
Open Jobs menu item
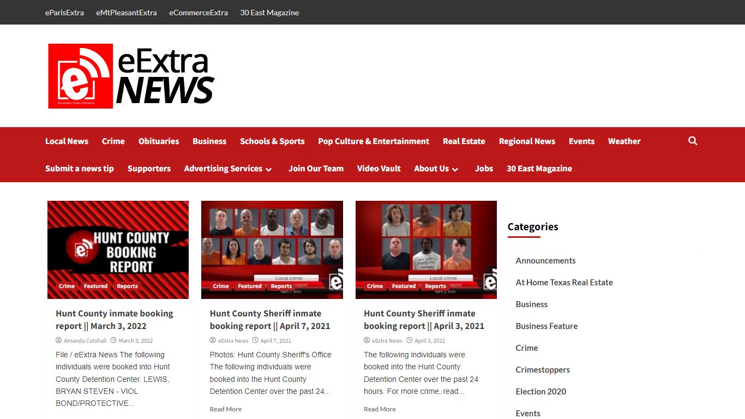484,169
